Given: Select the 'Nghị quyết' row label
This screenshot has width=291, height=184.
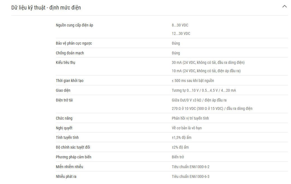Looking at the screenshot, I should pyautogui.click(x=64, y=128).
